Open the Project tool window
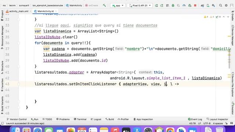This screenshot has width=235, height=132. click(2, 15)
